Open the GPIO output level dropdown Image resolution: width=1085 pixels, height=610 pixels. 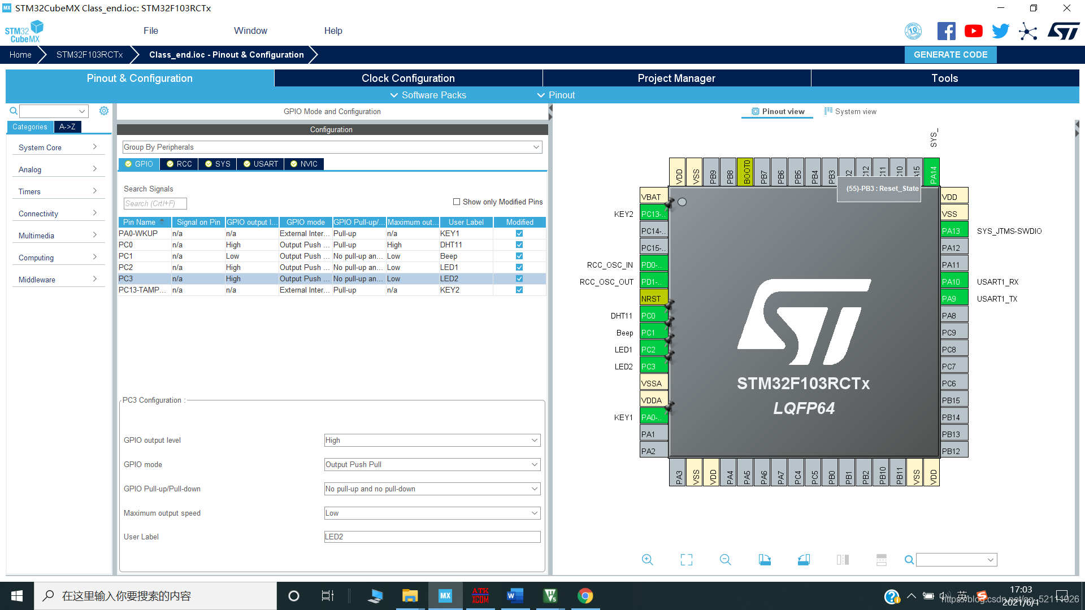(x=432, y=440)
